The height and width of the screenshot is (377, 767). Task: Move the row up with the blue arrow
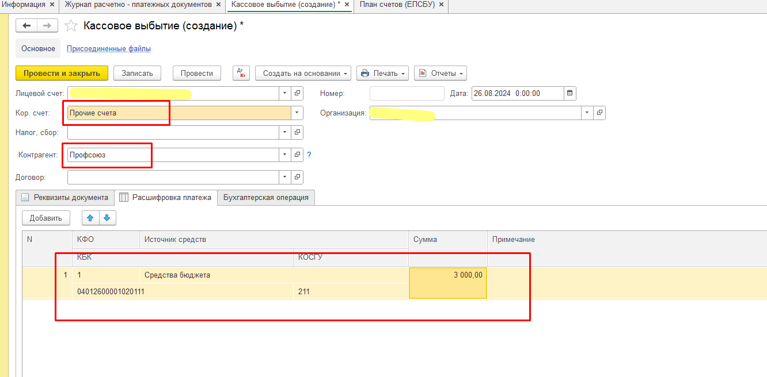(x=90, y=218)
